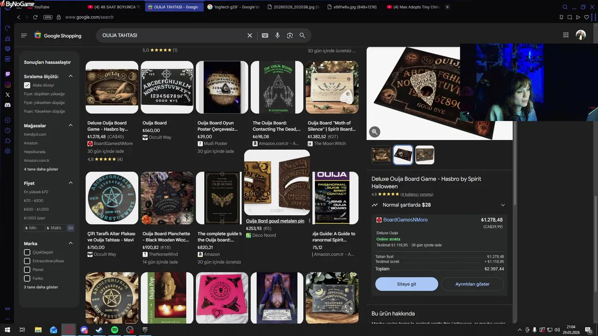Open X (Twitter) in the browser sidebar
Image resolution: width=598 pixels, height=336 pixels.
pos(7,95)
